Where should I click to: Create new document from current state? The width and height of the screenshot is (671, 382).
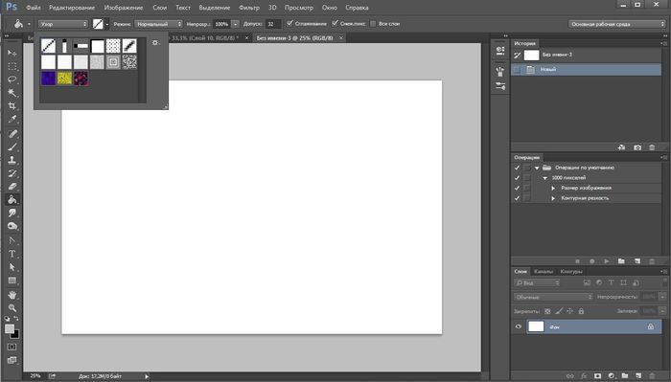pyautogui.click(x=621, y=147)
